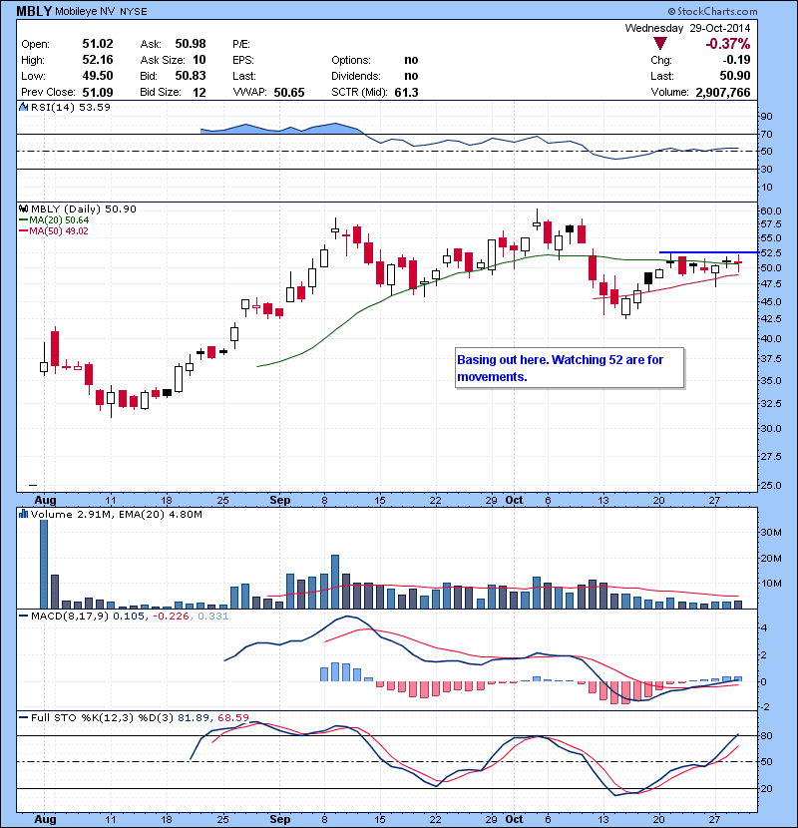Click the Options value 'no'

pyautogui.click(x=411, y=60)
